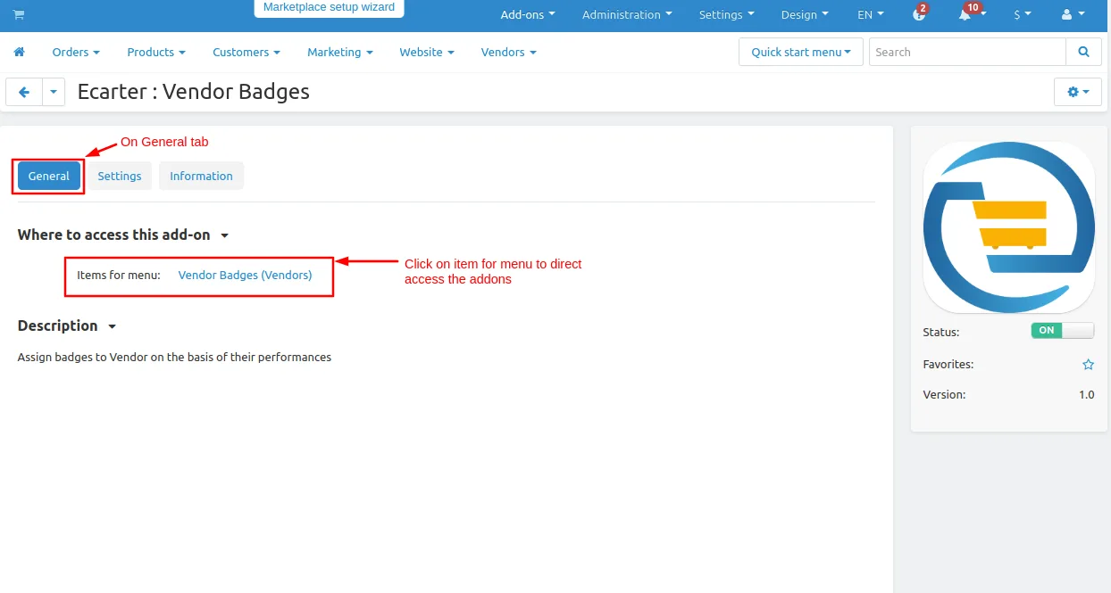Viewport: 1111px width, 593px height.
Task: Open the gear actions menu
Action: 1078,92
